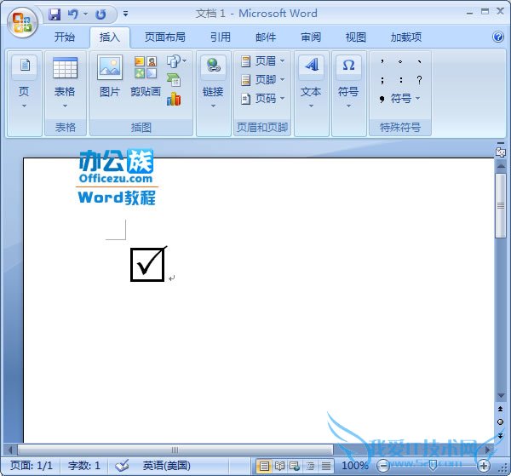This screenshot has height=476, width=511.
Task: Open zoom dialog via 100% label
Action: 355,465
